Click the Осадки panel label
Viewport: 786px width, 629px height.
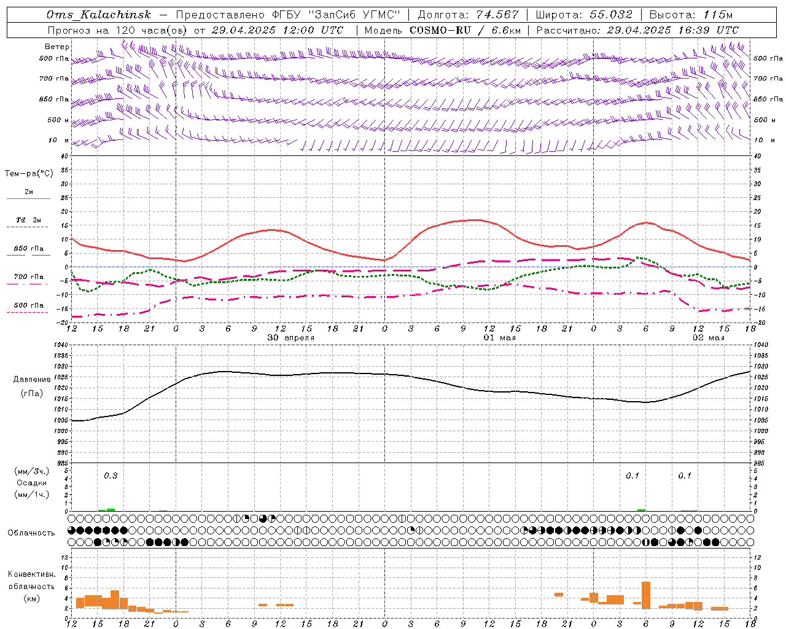coord(32,483)
